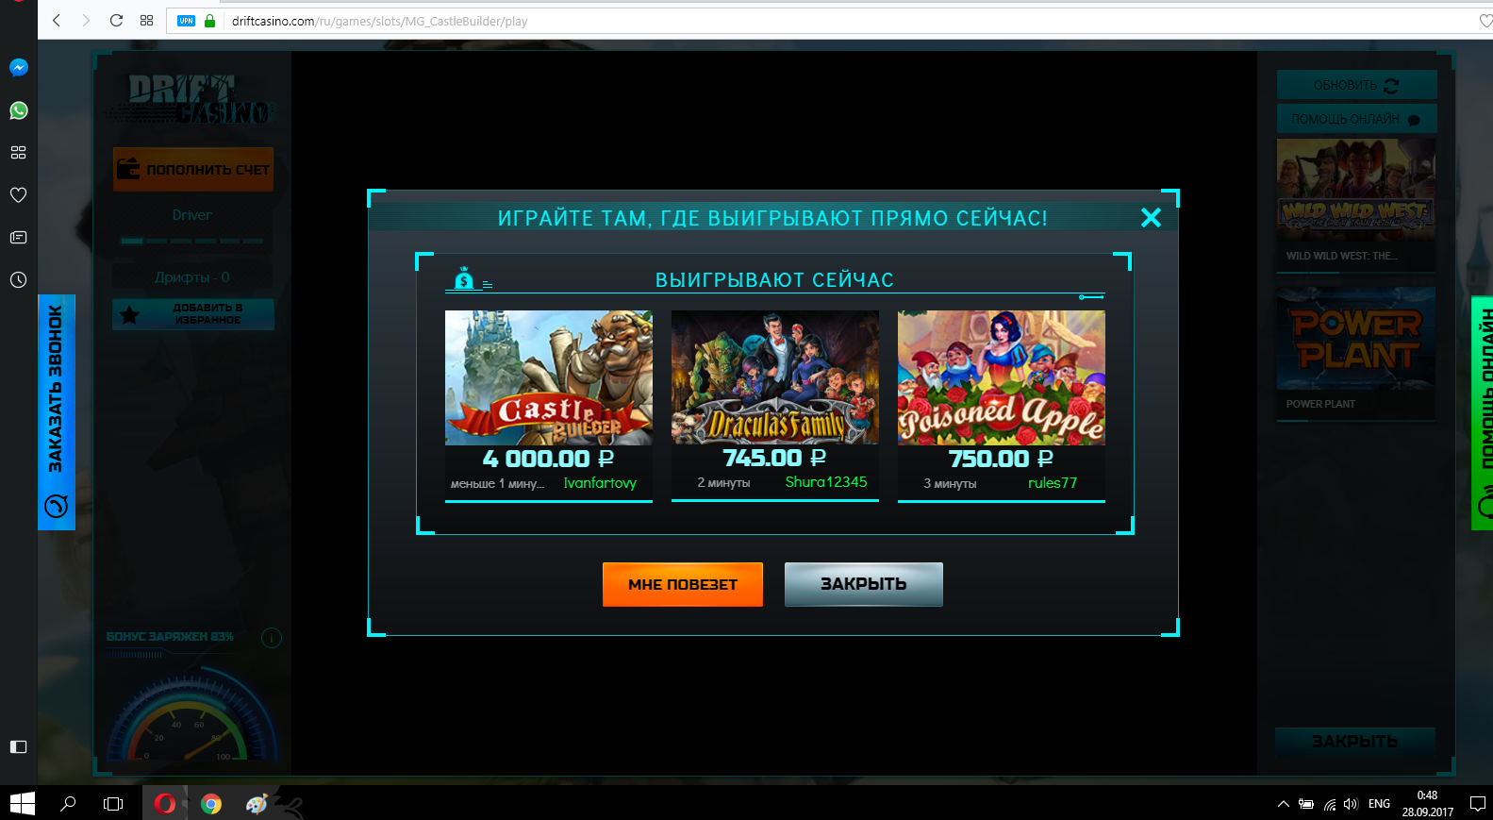Open the Speed Dial grid icon in toolbar
The height and width of the screenshot is (820, 1493).
[146, 21]
